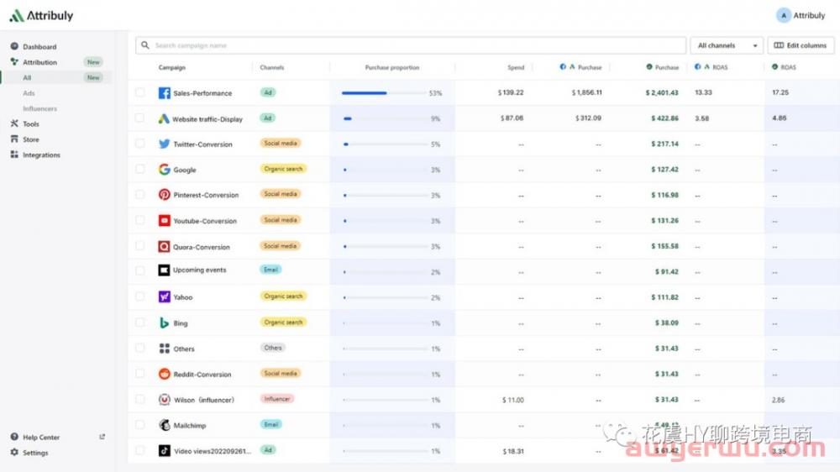This screenshot has width=840, height=472.
Task: Click the Facebook icon for Sales-Performance
Action: (x=165, y=92)
